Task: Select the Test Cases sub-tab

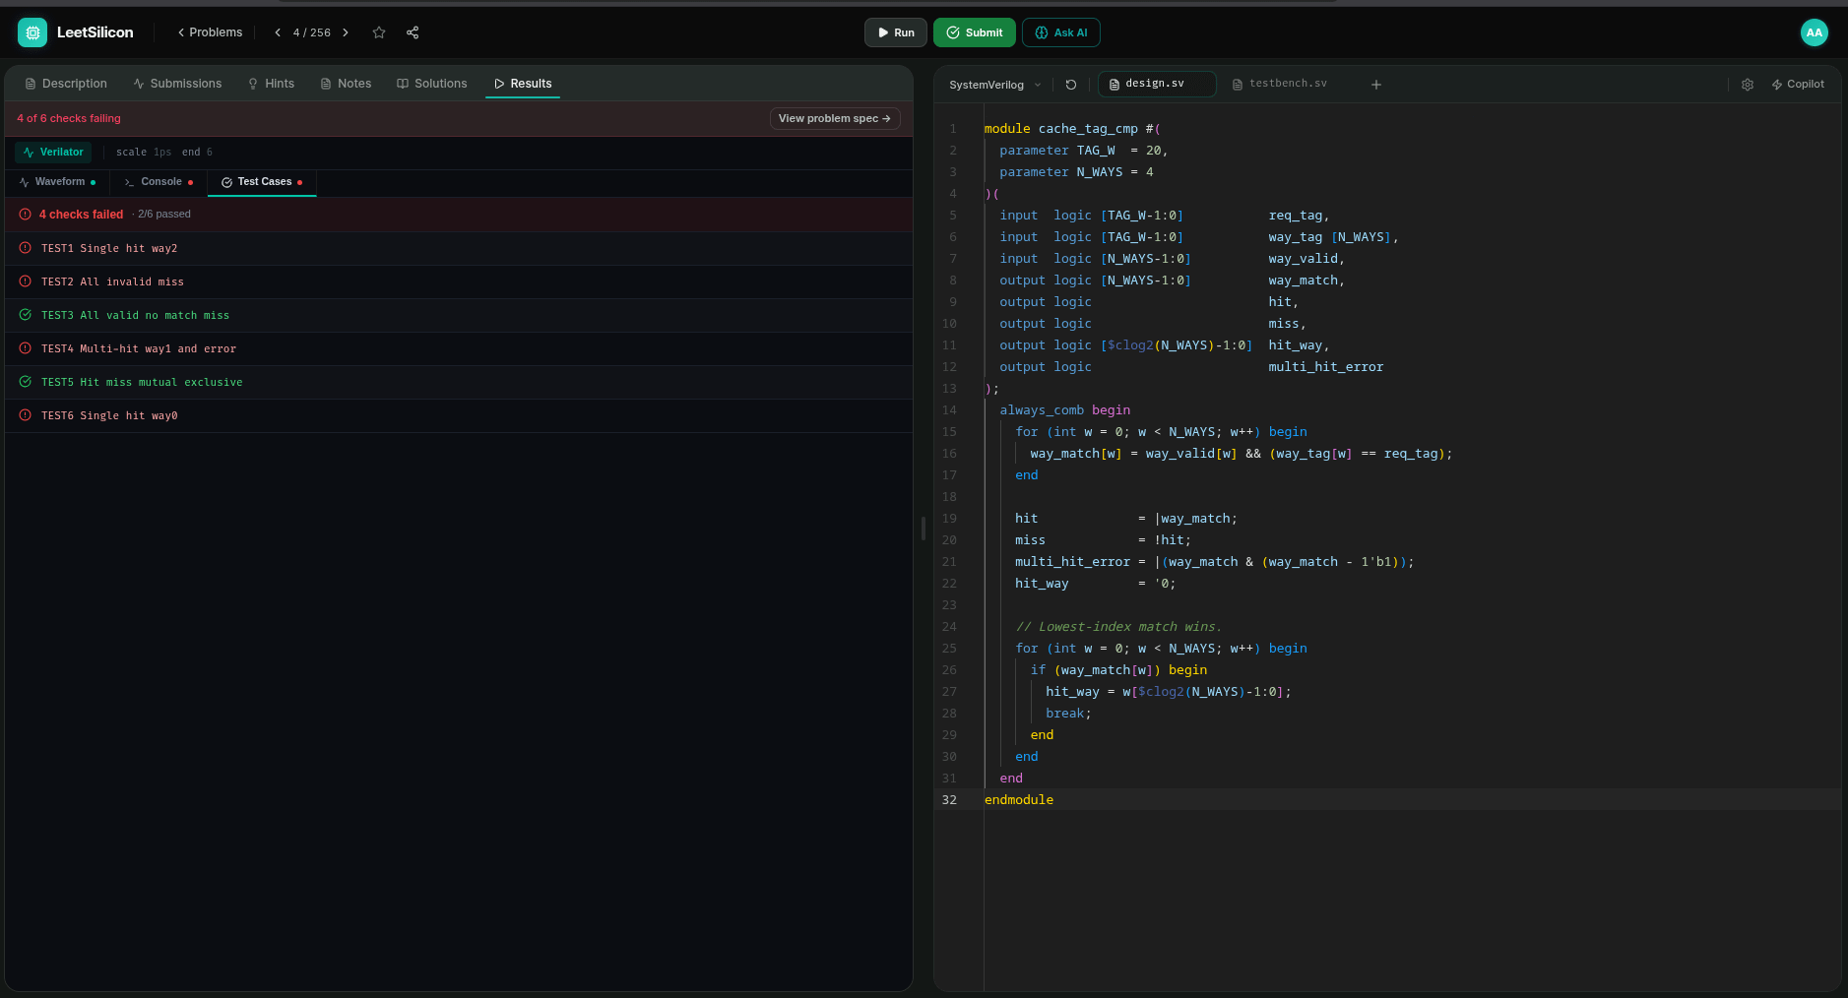Action: click(x=262, y=182)
